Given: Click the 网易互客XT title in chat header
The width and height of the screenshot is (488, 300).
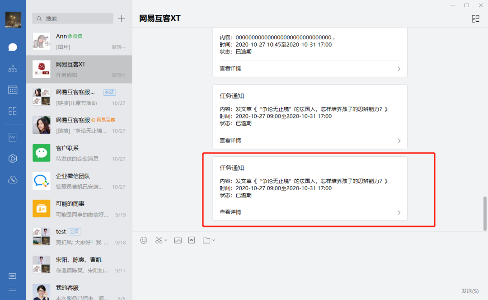Looking at the screenshot, I should pyautogui.click(x=160, y=19).
